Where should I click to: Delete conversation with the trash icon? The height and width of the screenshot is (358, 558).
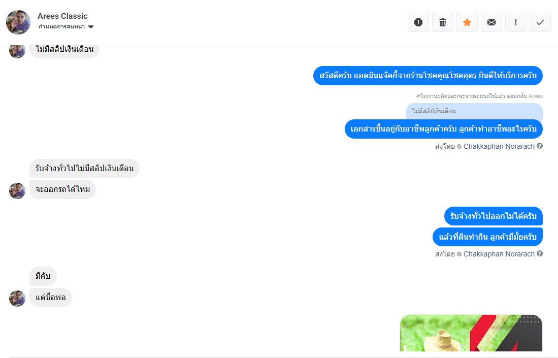click(443, 22)
